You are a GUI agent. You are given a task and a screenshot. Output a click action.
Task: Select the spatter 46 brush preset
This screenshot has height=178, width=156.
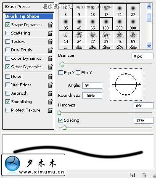click(x=119, y=37)
